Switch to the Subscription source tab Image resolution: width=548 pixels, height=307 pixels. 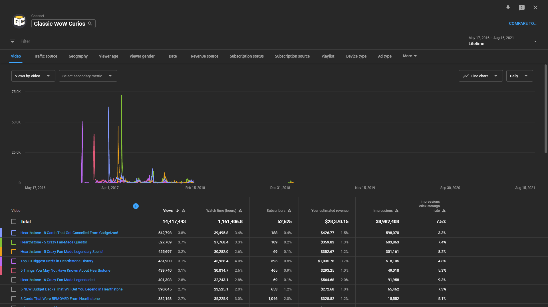[292, 56]
